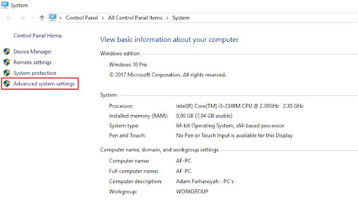Go up one level with up arrow
Image resolution: width=358 pixels, height=201 pixels.
pos(42,18)
